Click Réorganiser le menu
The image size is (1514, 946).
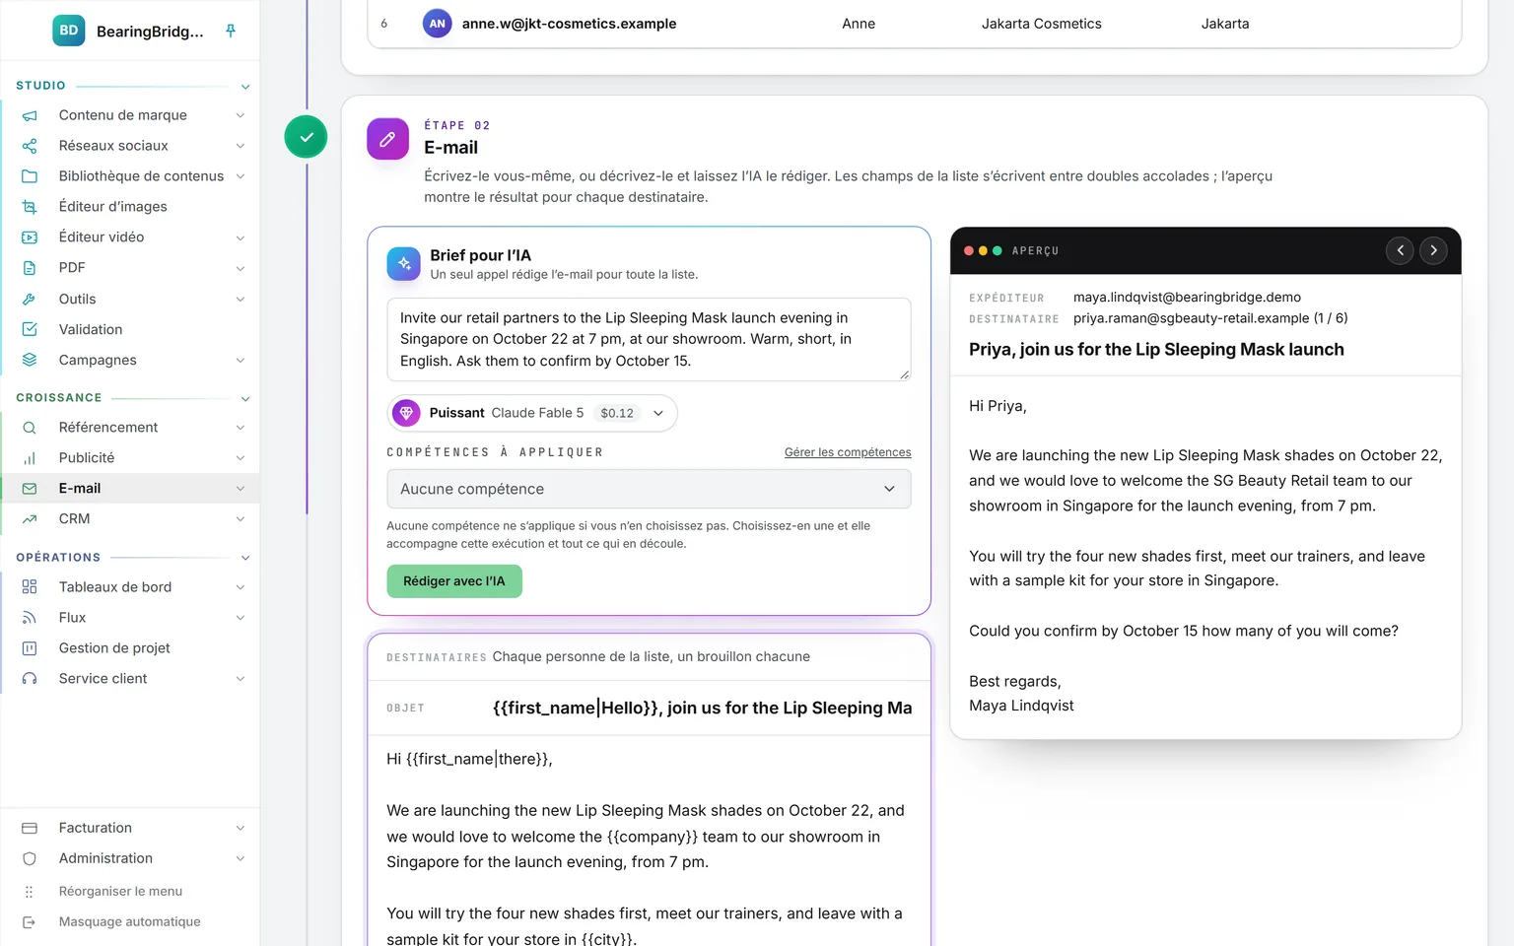pos(120,891)
